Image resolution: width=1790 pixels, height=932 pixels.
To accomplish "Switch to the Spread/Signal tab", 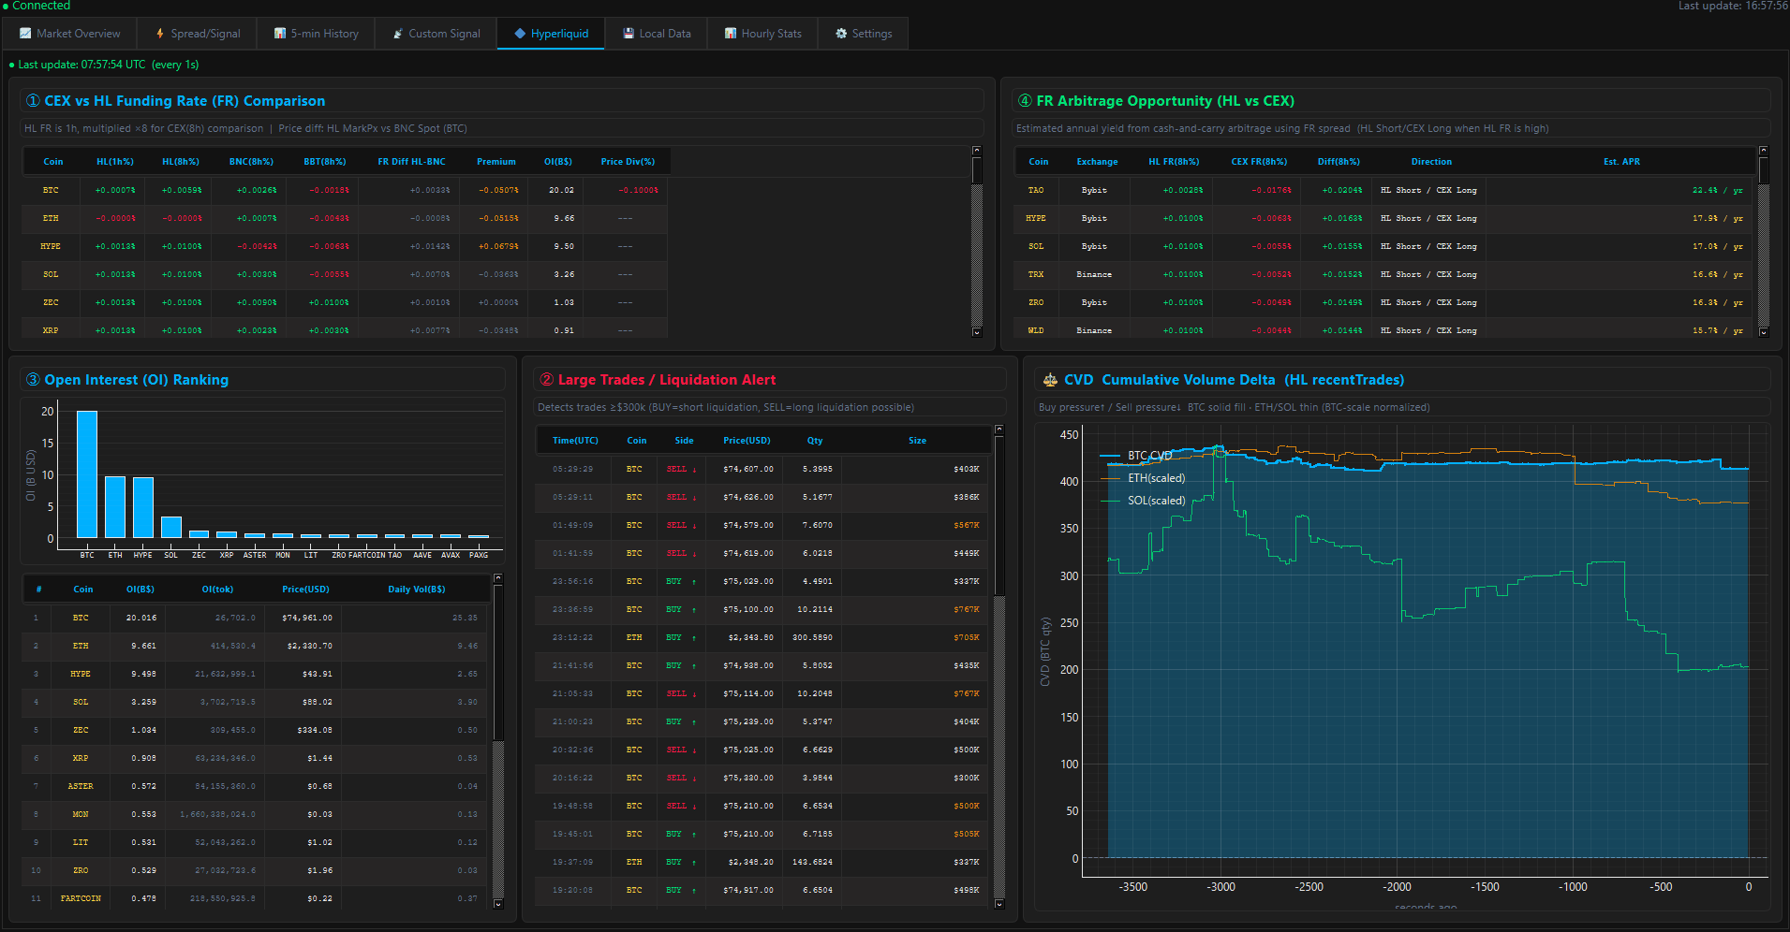I will [x=198, y=34].
